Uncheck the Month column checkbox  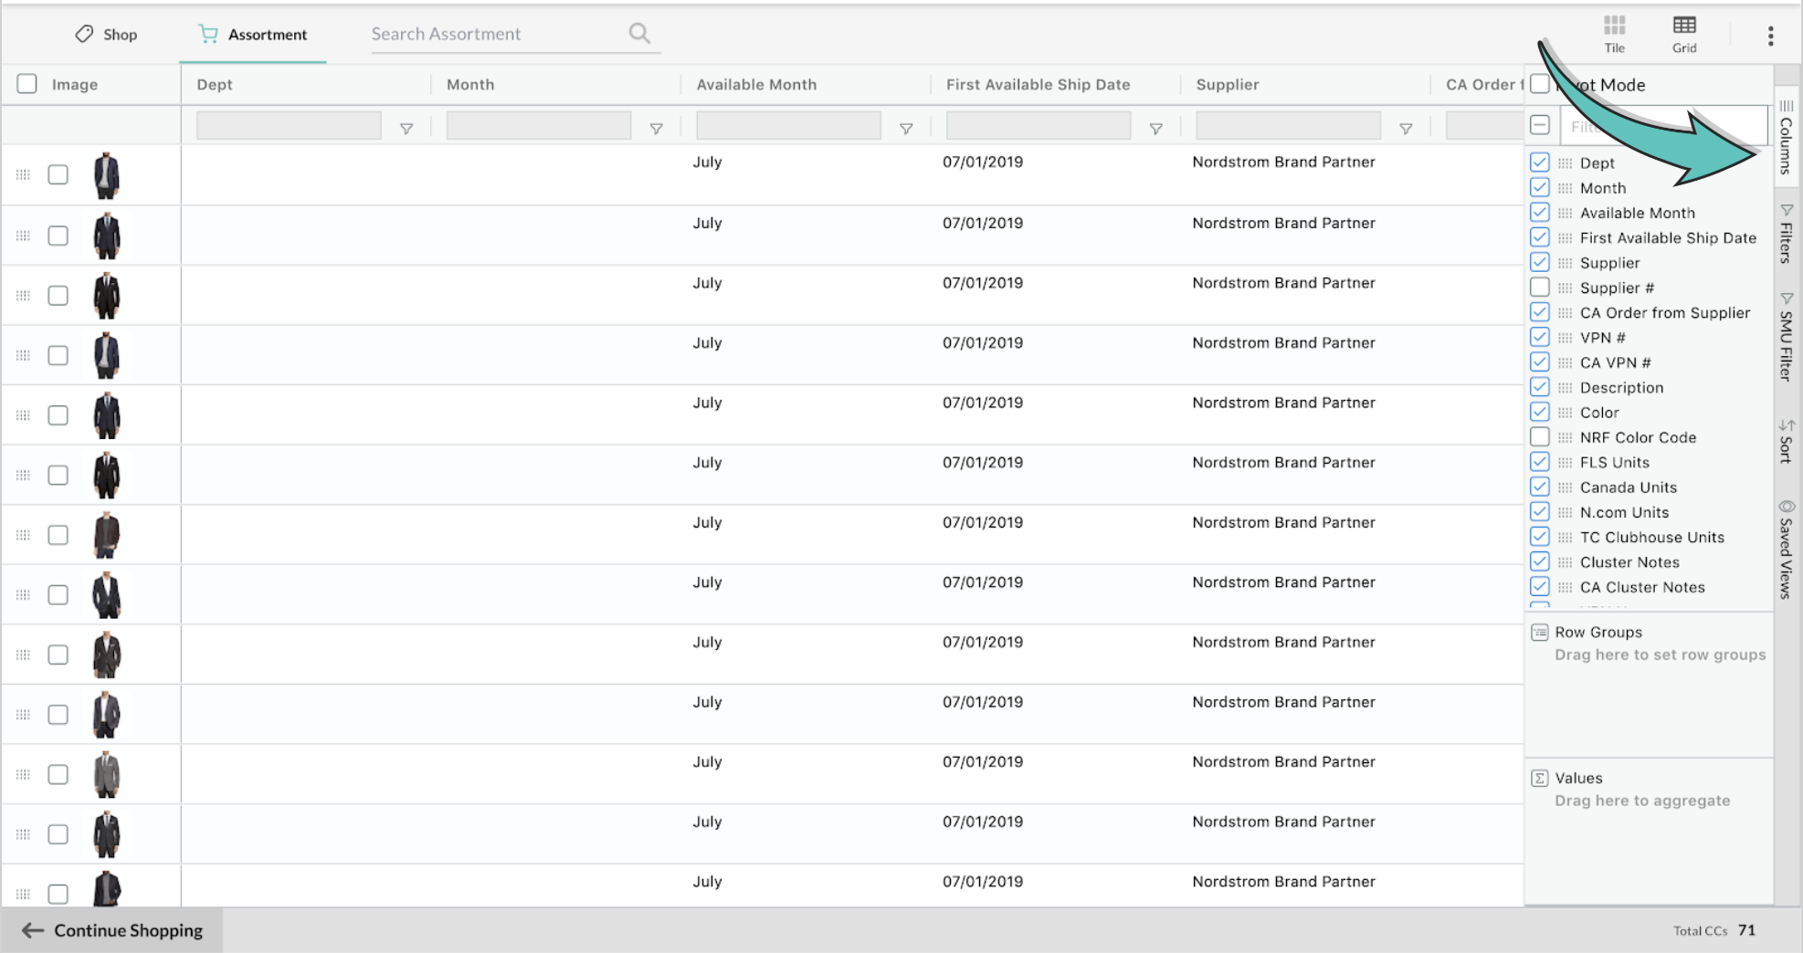point(1540,187)
